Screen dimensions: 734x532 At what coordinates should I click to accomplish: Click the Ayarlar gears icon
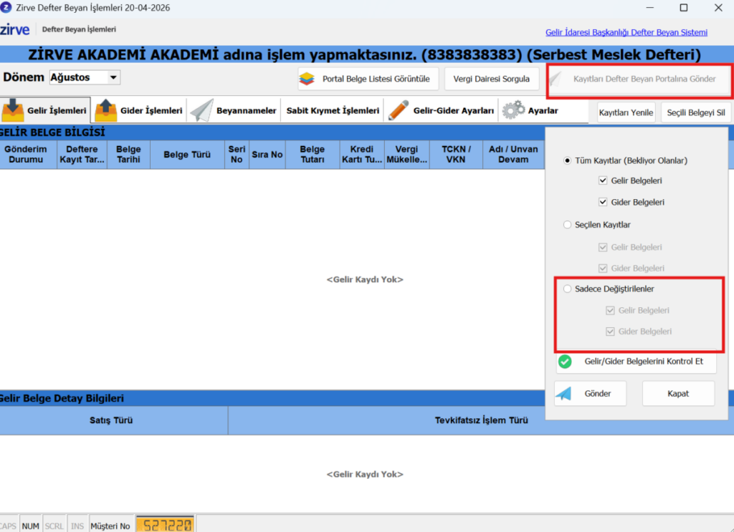[513, 110]
